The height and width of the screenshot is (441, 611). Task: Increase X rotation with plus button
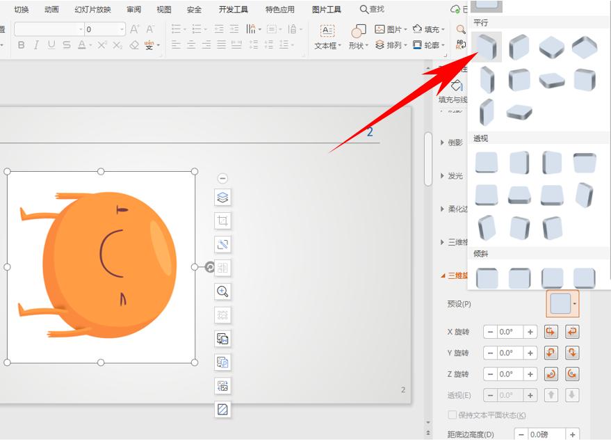point(530,332)
